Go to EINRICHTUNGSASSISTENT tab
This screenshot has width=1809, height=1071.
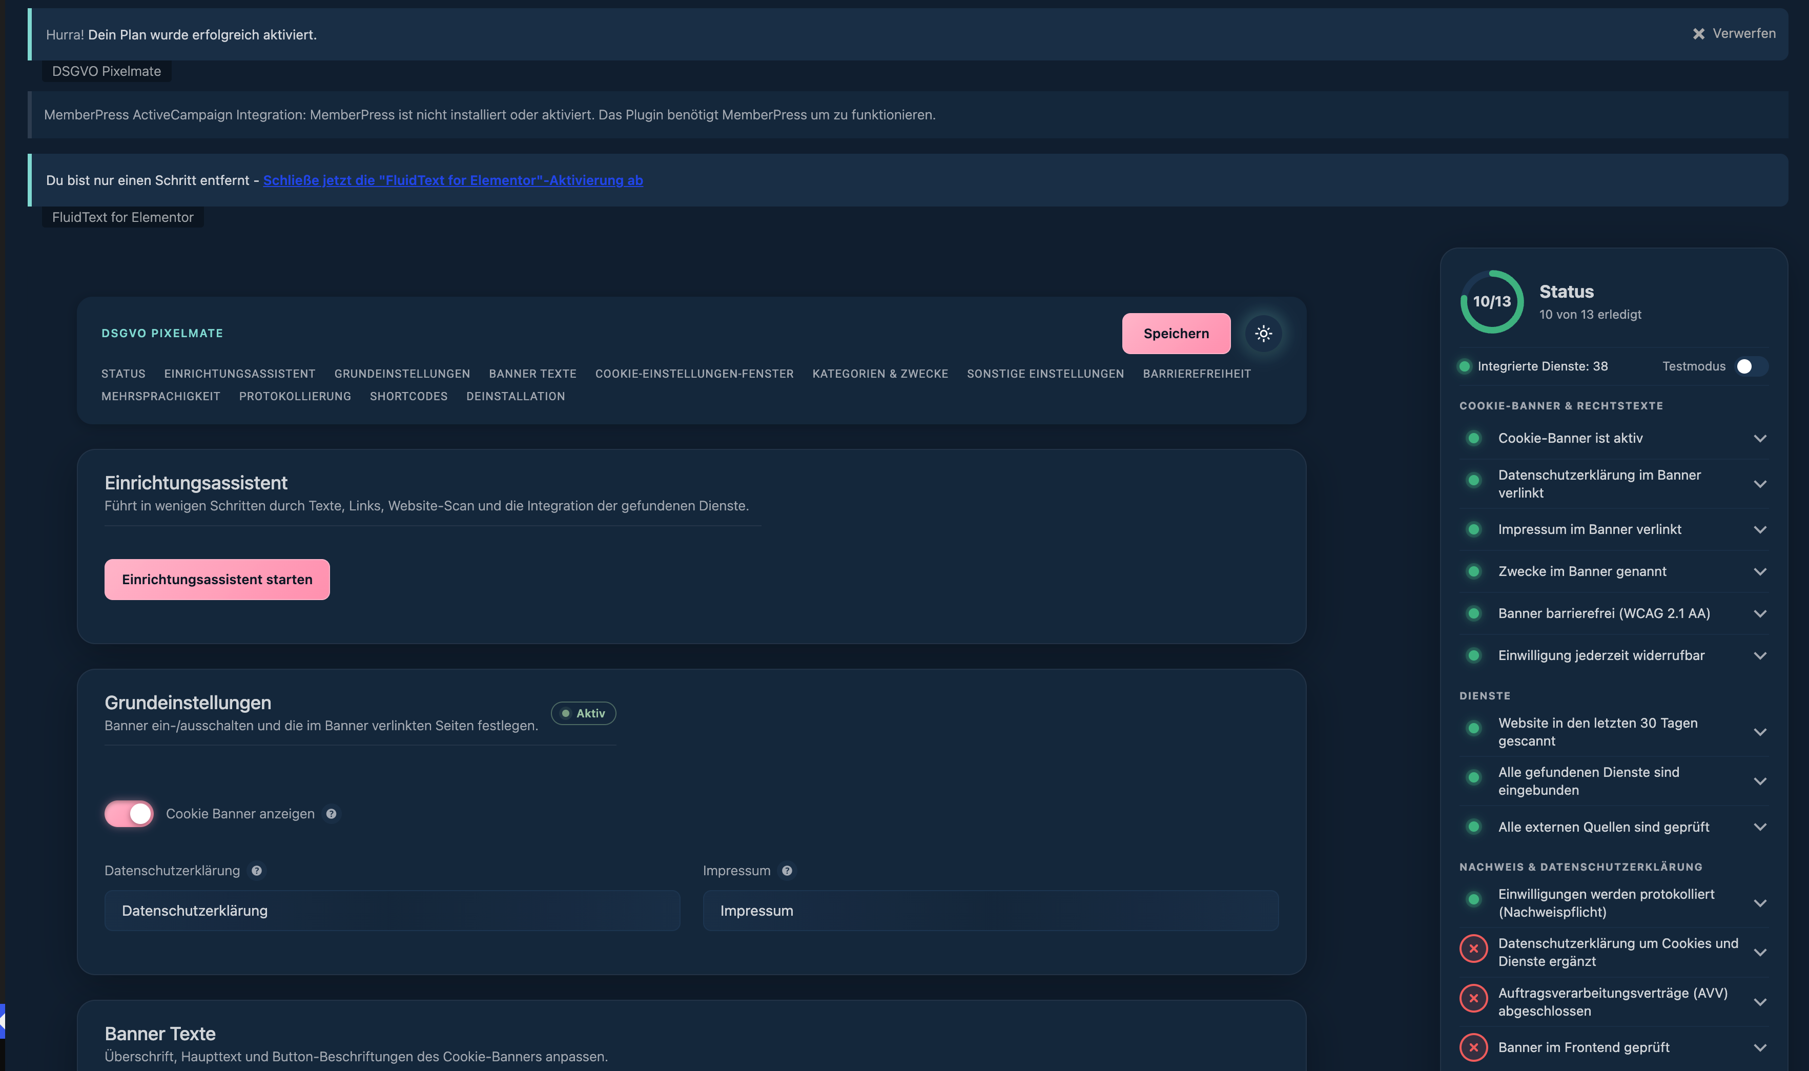tap(239, 374)
